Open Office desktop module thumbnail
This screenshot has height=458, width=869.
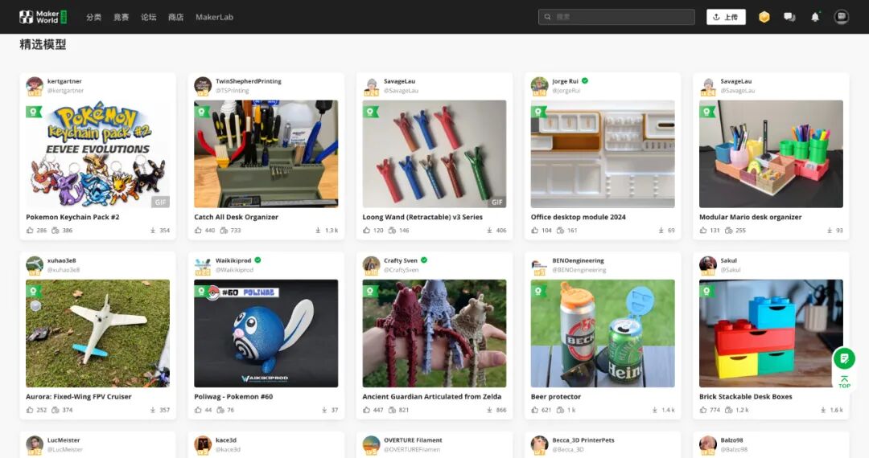point(603,153)
